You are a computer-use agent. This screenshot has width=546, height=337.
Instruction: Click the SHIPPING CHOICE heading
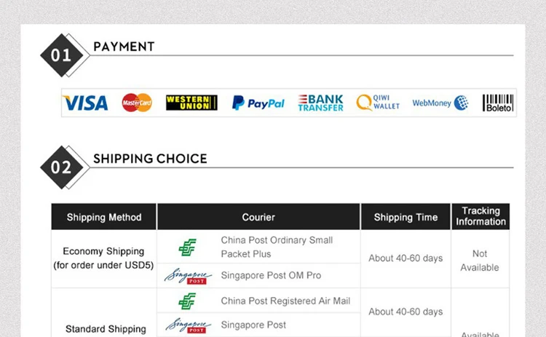click(150, 159)
